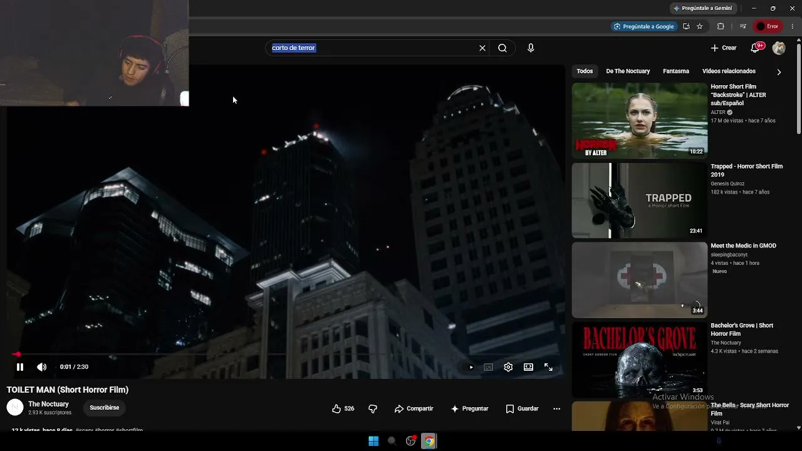Open the Bachelor's Grove thumbnail

(x=639, y=360)
